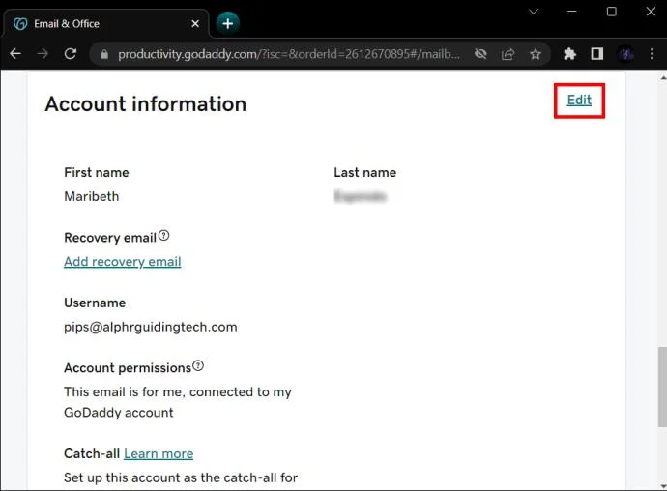
Task: Open a new tab with the plus button
Action: [227, 23]
